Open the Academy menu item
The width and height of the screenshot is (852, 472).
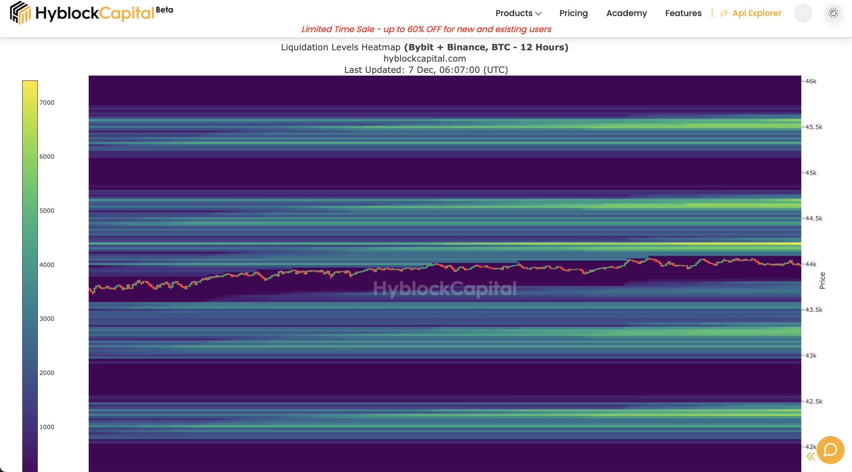click(x=626, y=13)
